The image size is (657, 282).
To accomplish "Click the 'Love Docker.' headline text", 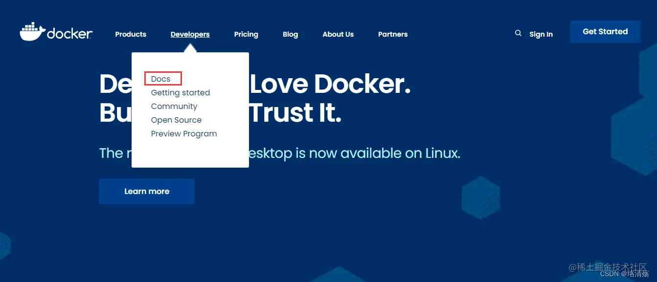I will click(330, 84).
